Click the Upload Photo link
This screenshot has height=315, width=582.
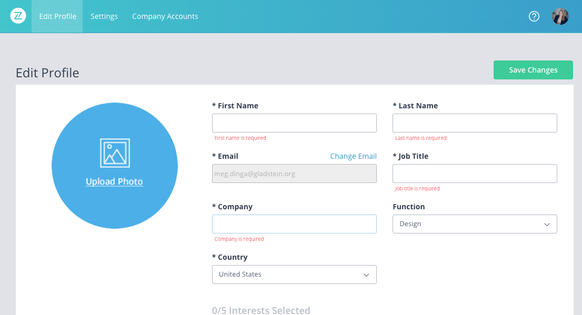pyautogui.click(x=114, y=181)
